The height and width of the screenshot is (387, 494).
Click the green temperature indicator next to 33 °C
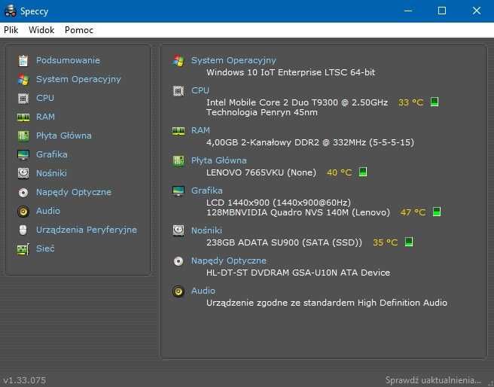click(x=435, y=102)
